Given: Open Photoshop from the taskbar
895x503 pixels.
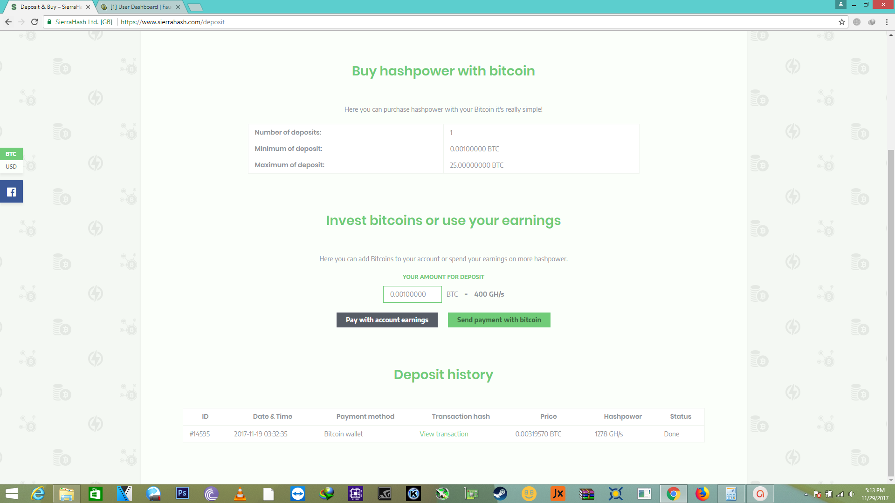Looking at the screenshot, I should (x=182, y=493).
